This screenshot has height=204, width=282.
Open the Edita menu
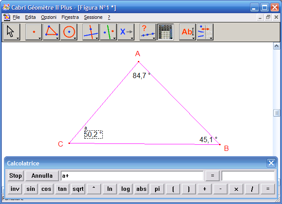point(30,17)
